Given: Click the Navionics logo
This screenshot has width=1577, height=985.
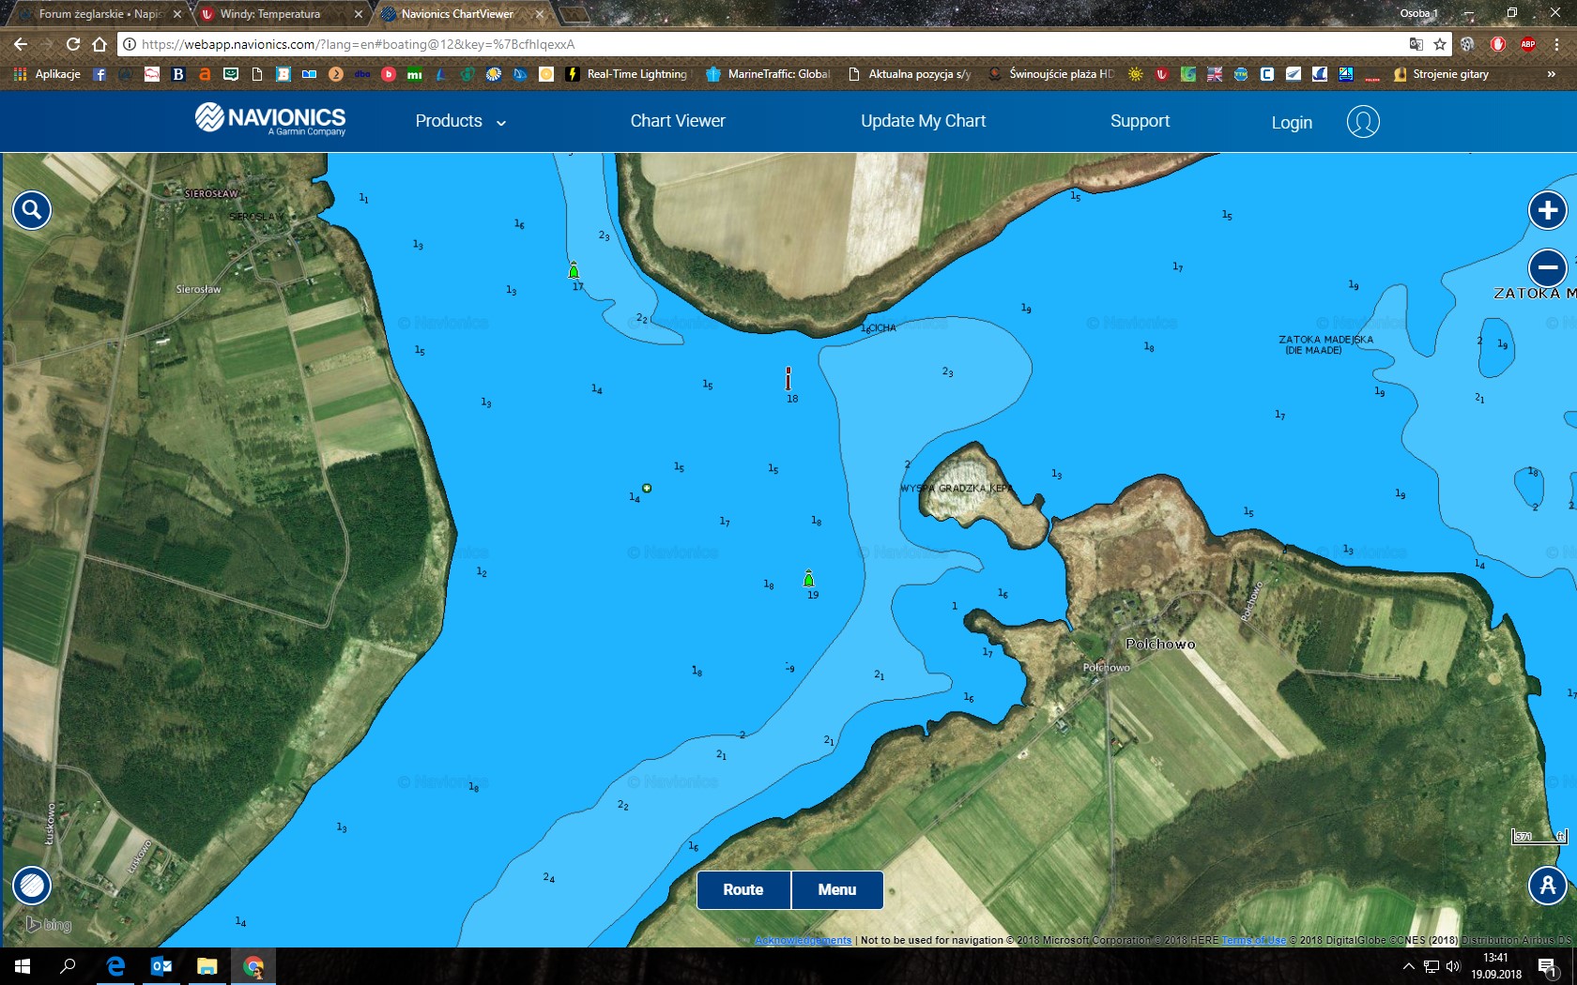Looking at the screenshot, I should 270,119.
